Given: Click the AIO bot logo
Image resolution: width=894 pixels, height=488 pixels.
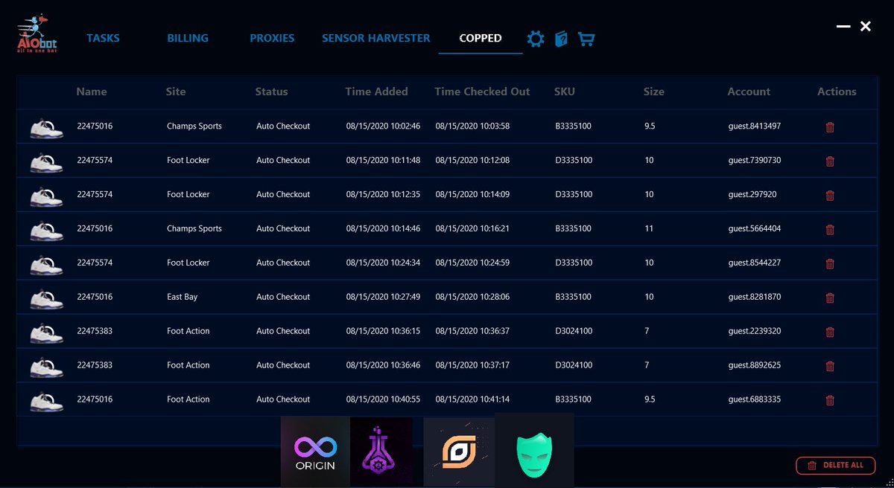Looking at the screenshot, I should pyautogui.click(x=37, y=35).
